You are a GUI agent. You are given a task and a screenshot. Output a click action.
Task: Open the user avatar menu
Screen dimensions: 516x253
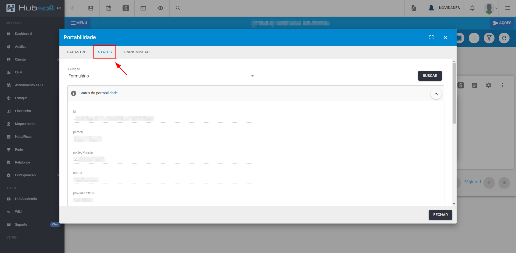[x=490, y=8]
